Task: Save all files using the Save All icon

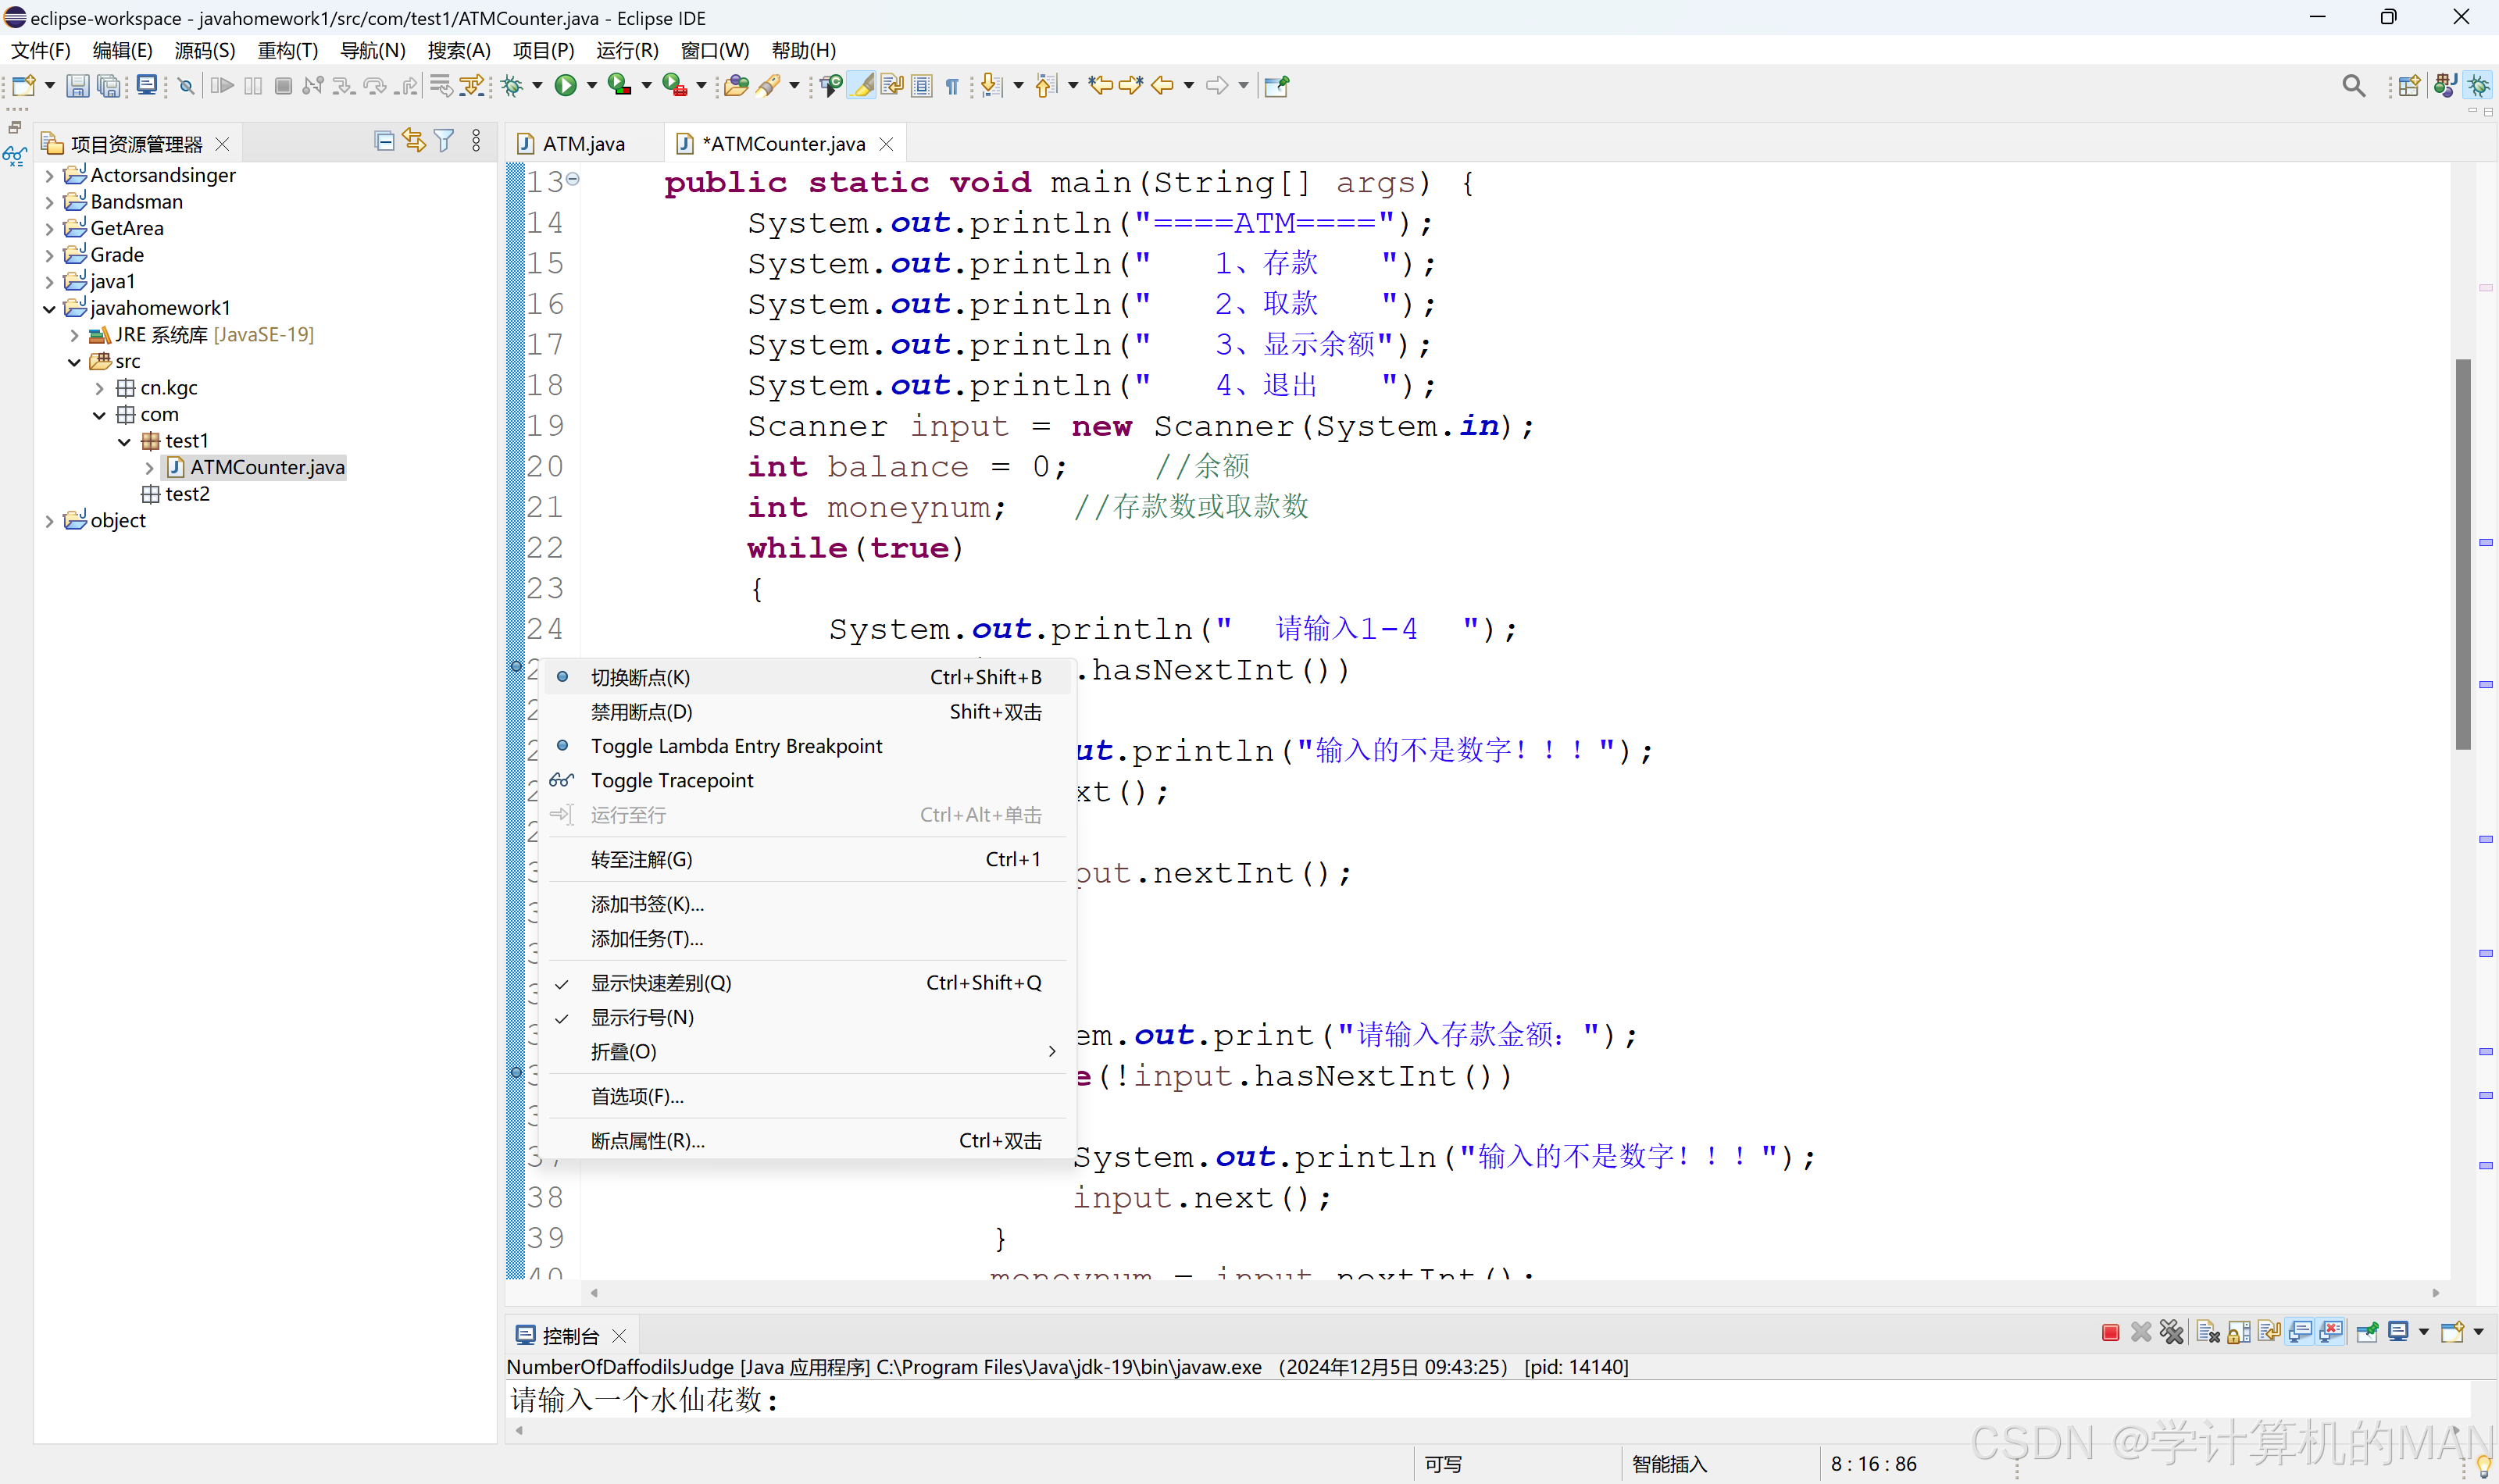Action: coord(108,85)
